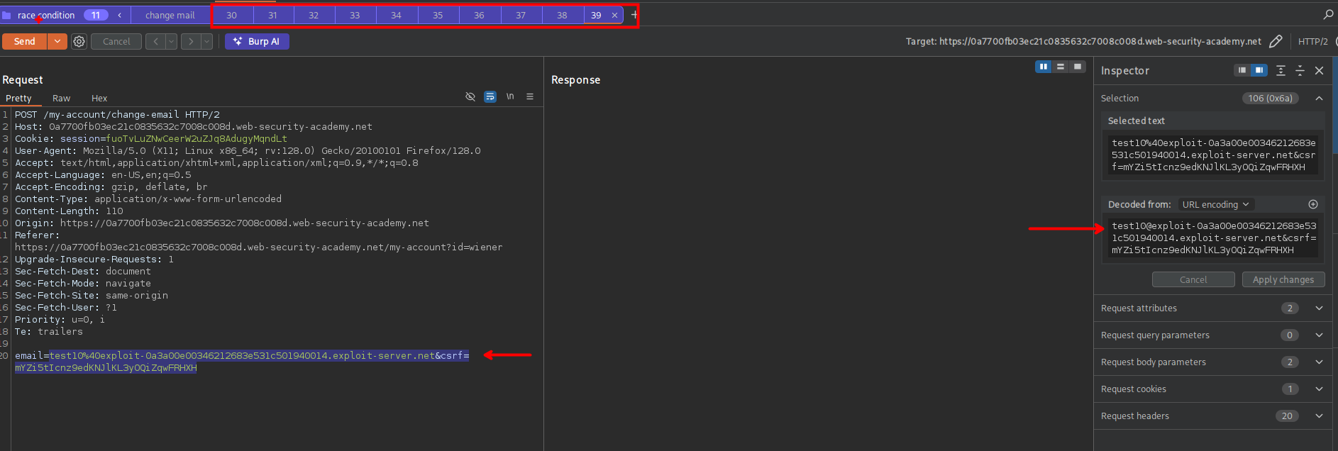Click the pencil icon to edit target
The image size is (1338, 451).
tap(1276, 42)
